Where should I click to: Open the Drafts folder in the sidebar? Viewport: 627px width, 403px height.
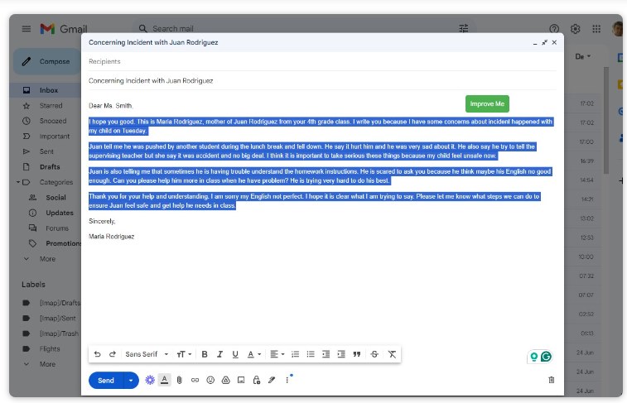pyautogui.click(x=50, y=166)
